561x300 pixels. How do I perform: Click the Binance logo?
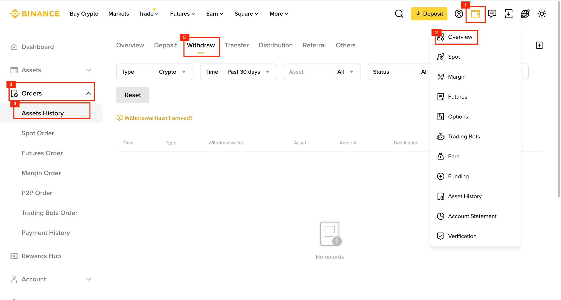coord(35,14)
